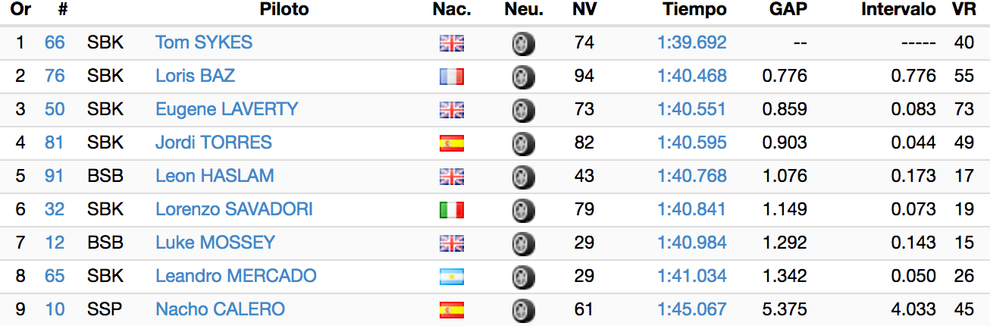Click rider number 12 link

[55, 243]
